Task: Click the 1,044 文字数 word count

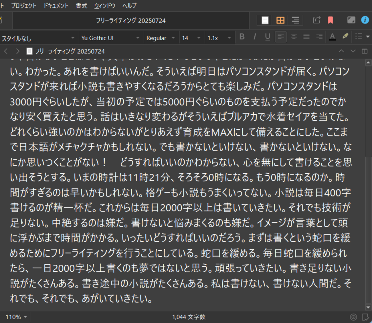Action: coord(189,317)
